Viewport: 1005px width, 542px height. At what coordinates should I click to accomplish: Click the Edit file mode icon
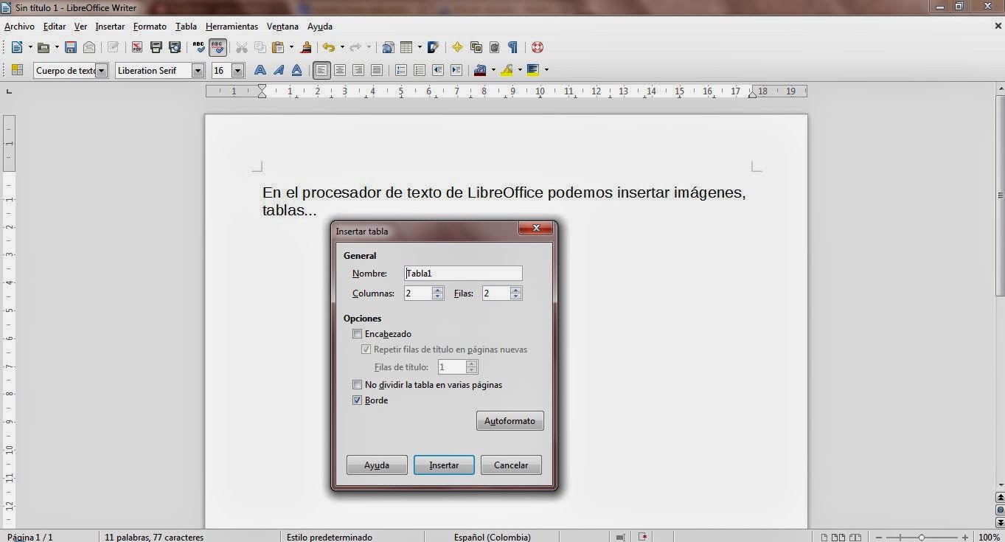click(x=113, y=47)
